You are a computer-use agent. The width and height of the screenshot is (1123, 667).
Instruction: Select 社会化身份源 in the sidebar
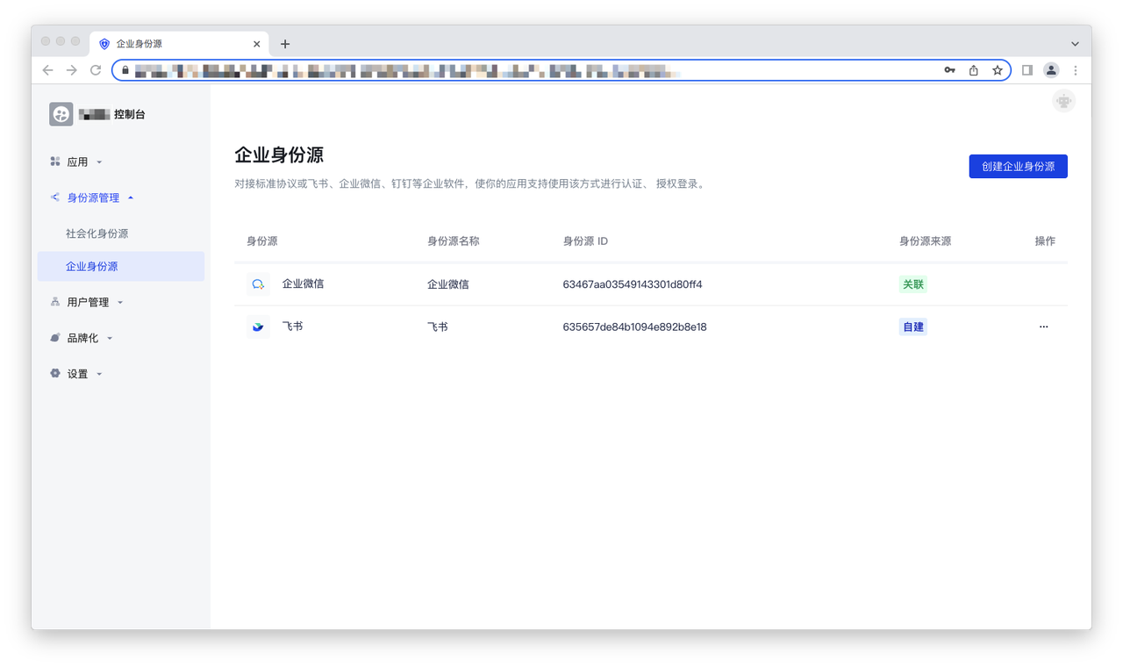[97, 234]
